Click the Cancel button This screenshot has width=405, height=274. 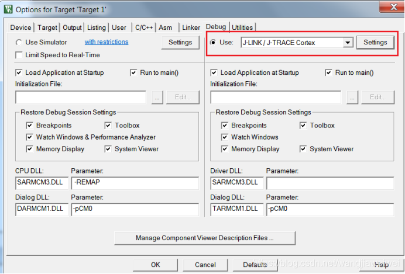(205, 265)
